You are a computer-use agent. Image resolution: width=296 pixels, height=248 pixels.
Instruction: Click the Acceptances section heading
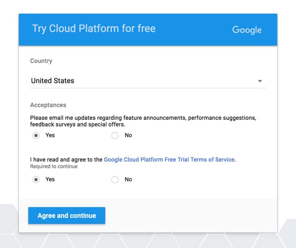click(48, 105)
